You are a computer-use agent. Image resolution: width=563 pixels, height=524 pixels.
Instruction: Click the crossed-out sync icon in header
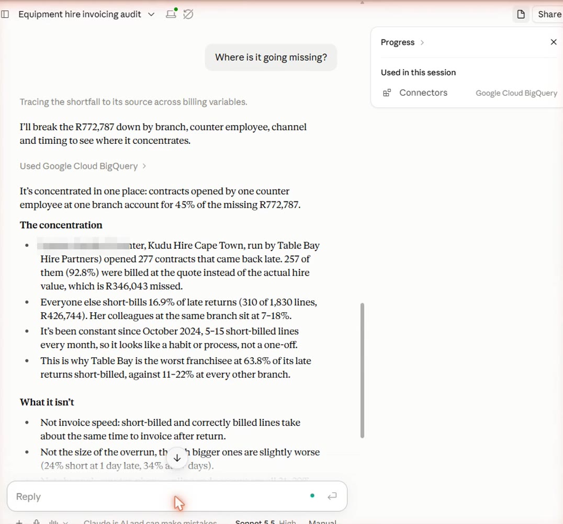(188, 14)
